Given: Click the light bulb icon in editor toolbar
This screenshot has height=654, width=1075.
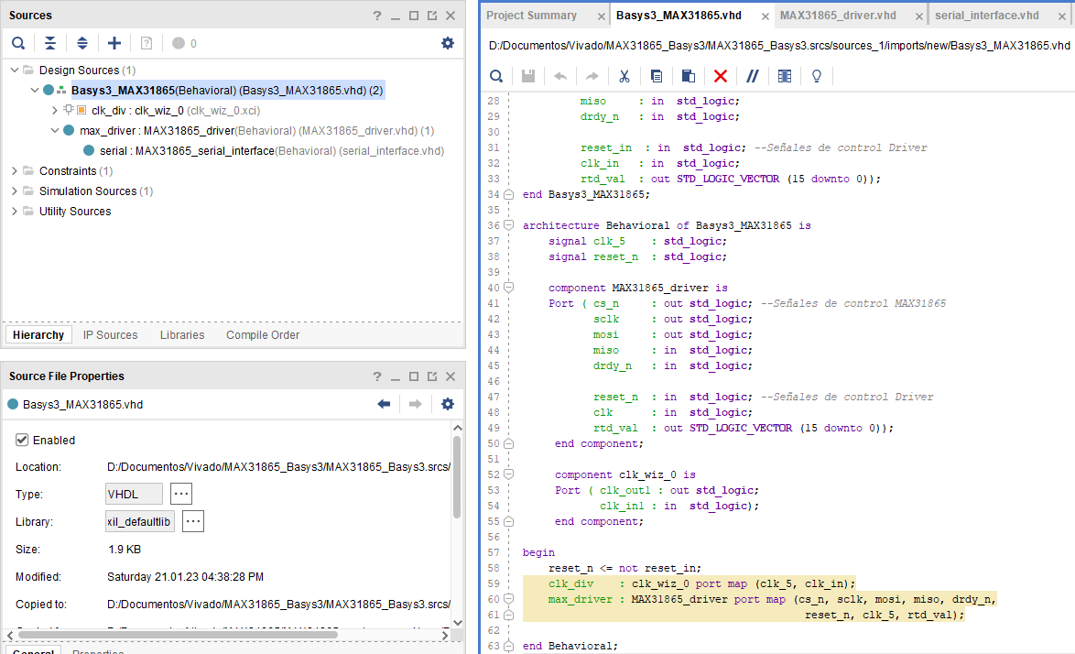Looking at the screenshot, I should click(817, 76).
